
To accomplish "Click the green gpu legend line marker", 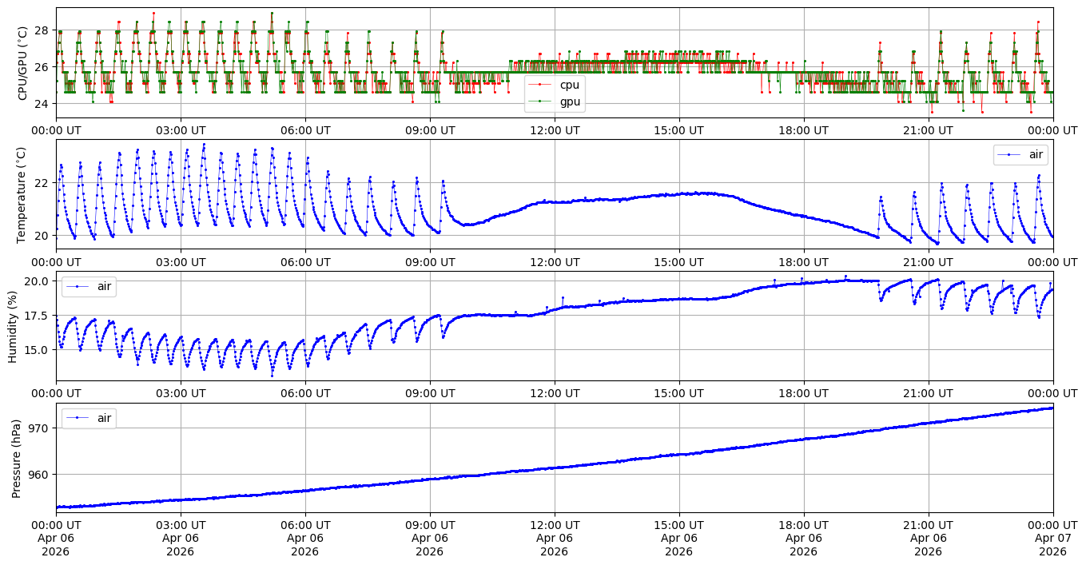I will (x=541, y=101).
